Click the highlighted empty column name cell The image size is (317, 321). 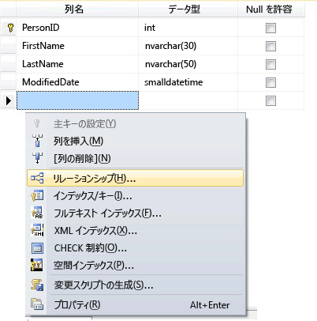pyautogui.click(x=77, y=100)
